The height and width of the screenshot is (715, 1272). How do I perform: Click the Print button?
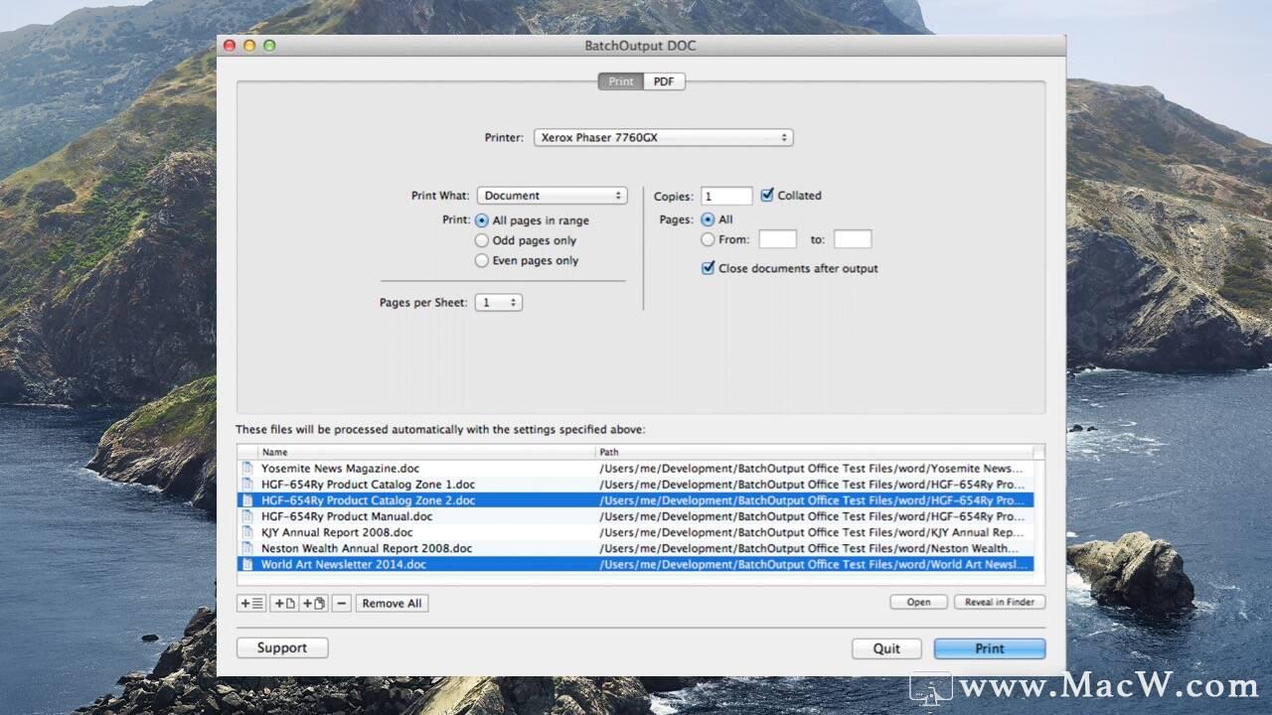point(988,647)
